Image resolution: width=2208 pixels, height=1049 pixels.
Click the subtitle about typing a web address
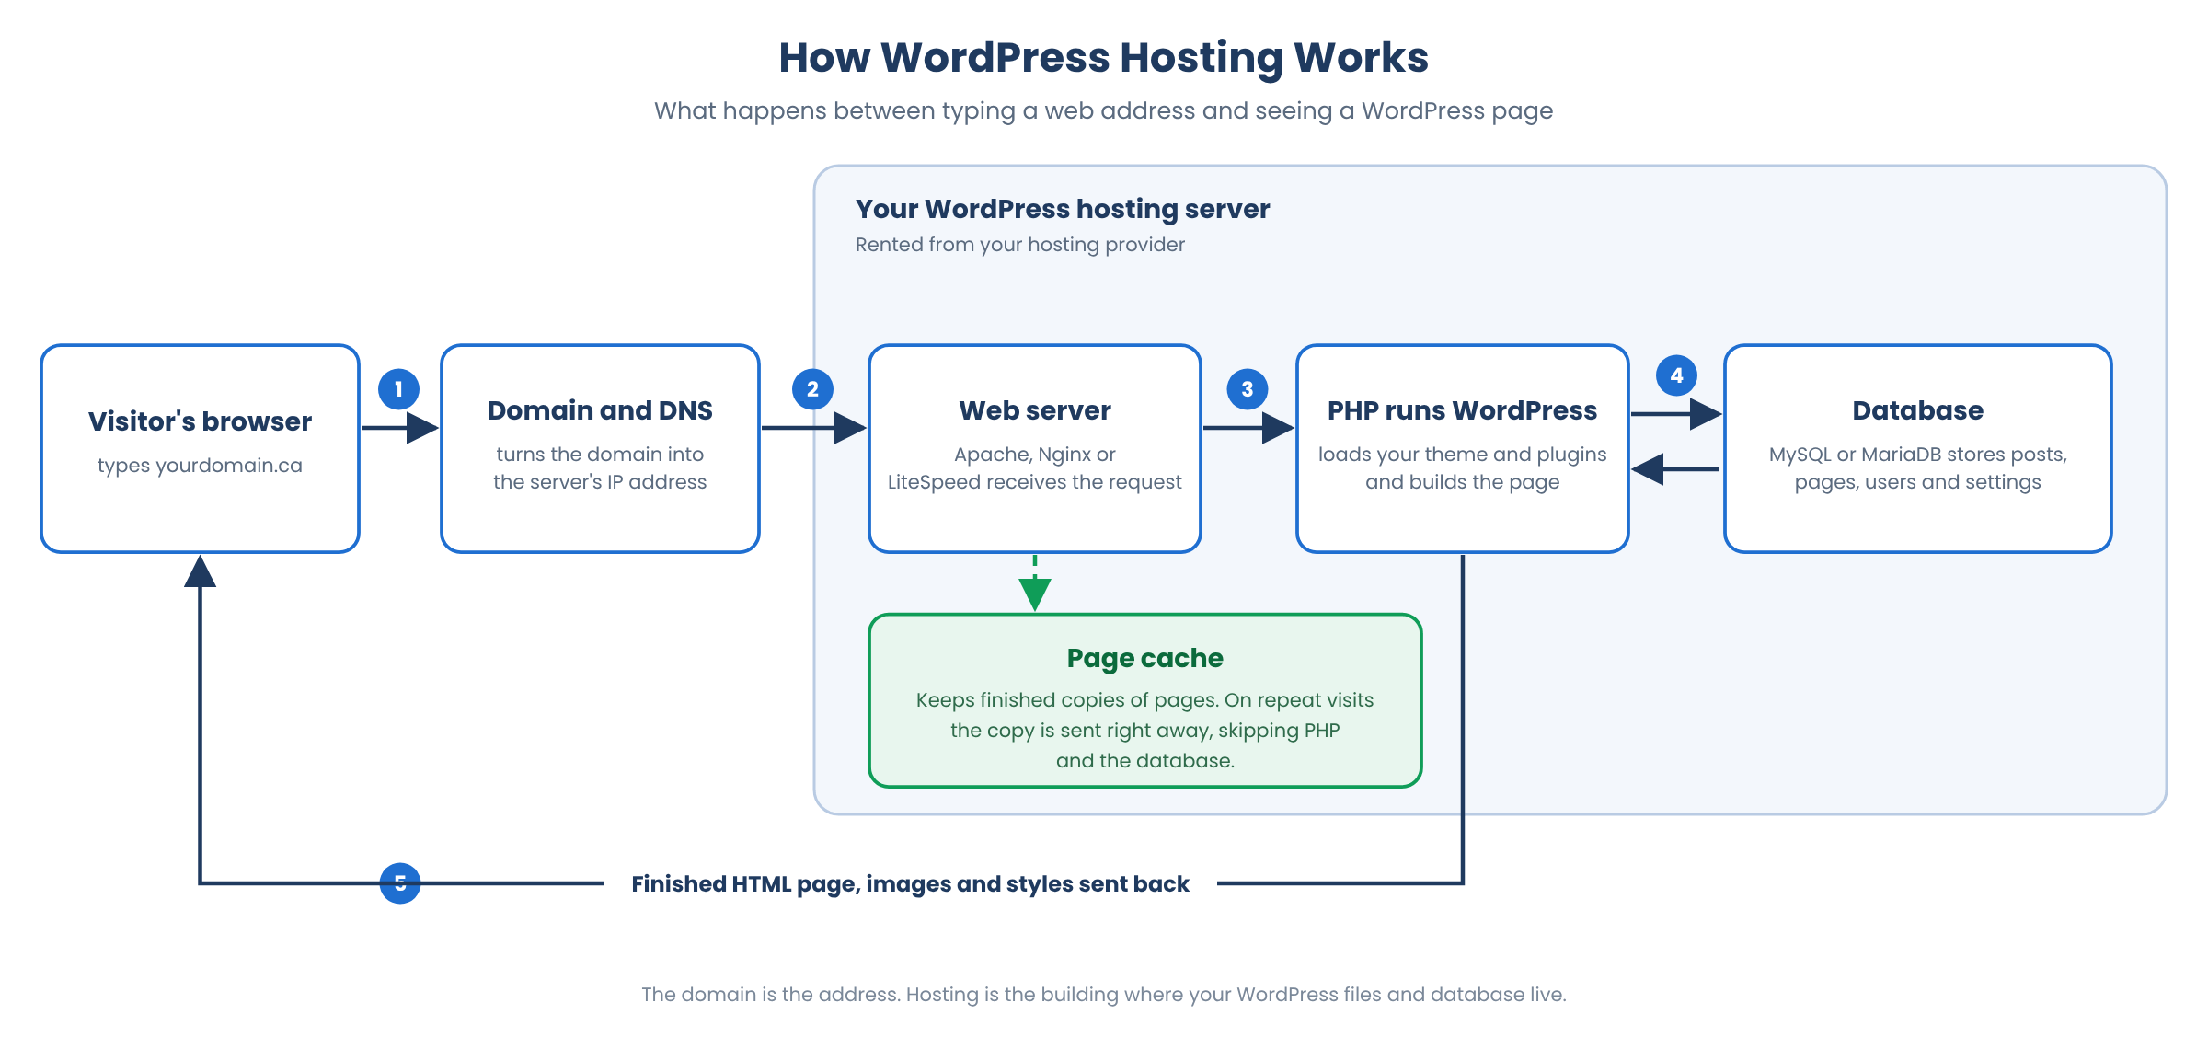[1103, 111]
